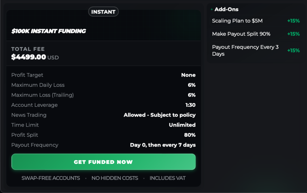Click the $4499.00 total fee amount
The width and height of the screenshot is (307, 193).
pos(29,57)
